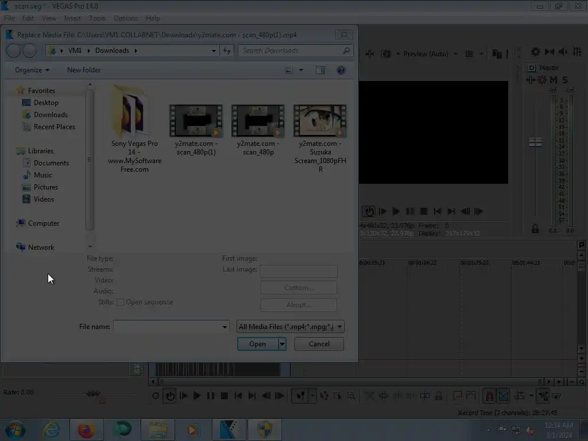Viewport: 588px width, 441px height.
Task: Click Go to End in the preview transport
Action: pyautogui.click(x=451, y=211)
